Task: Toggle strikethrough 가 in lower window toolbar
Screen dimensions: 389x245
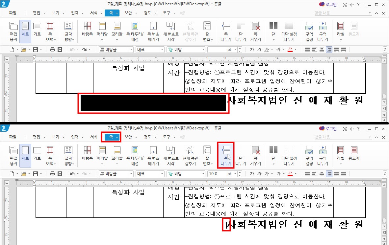Action: (278, 174)
